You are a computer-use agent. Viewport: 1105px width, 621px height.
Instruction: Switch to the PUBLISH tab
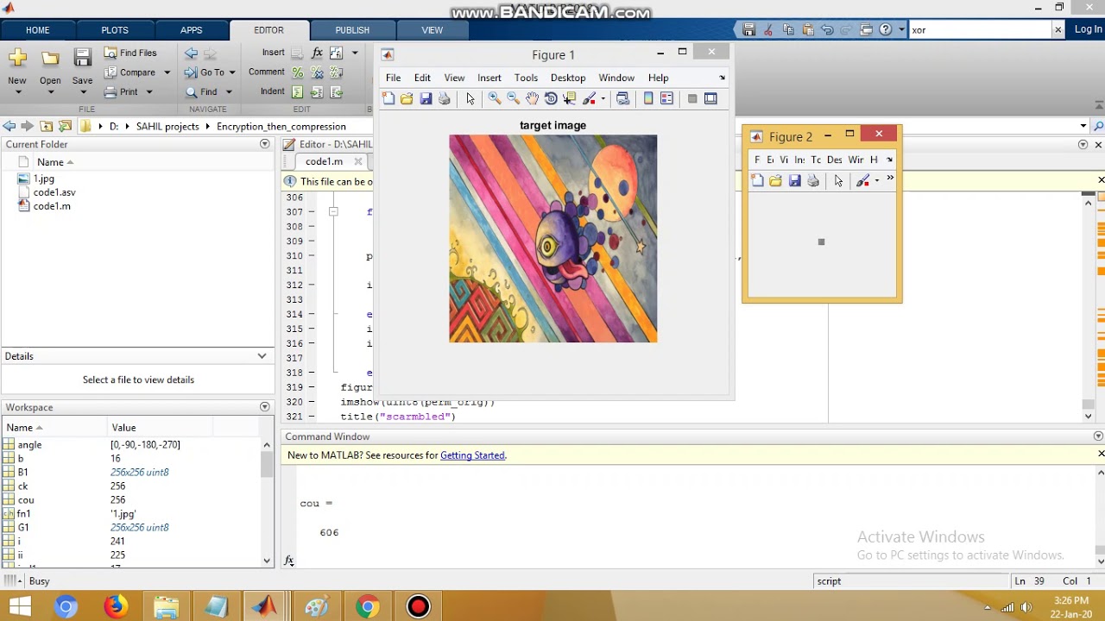click(x=352, y=30)
